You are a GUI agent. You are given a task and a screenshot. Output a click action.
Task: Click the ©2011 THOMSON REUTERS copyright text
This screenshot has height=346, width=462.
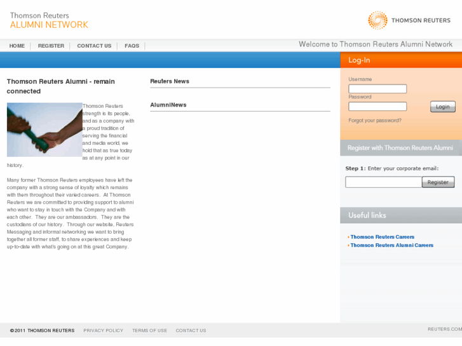pyautogui.click(x=42, y=330)
